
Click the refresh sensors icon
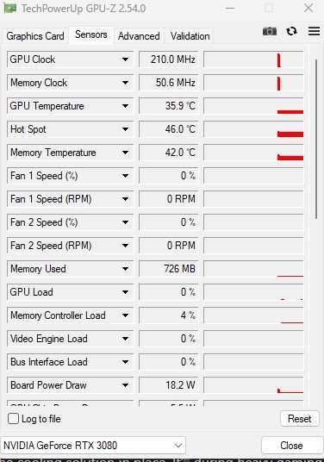291,31
